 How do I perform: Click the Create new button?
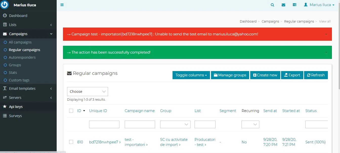(265, 75)
